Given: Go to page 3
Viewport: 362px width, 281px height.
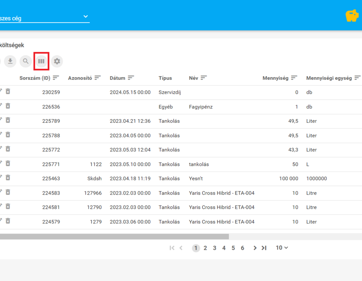Looking at the screenshot, I should tap(214, 248).
